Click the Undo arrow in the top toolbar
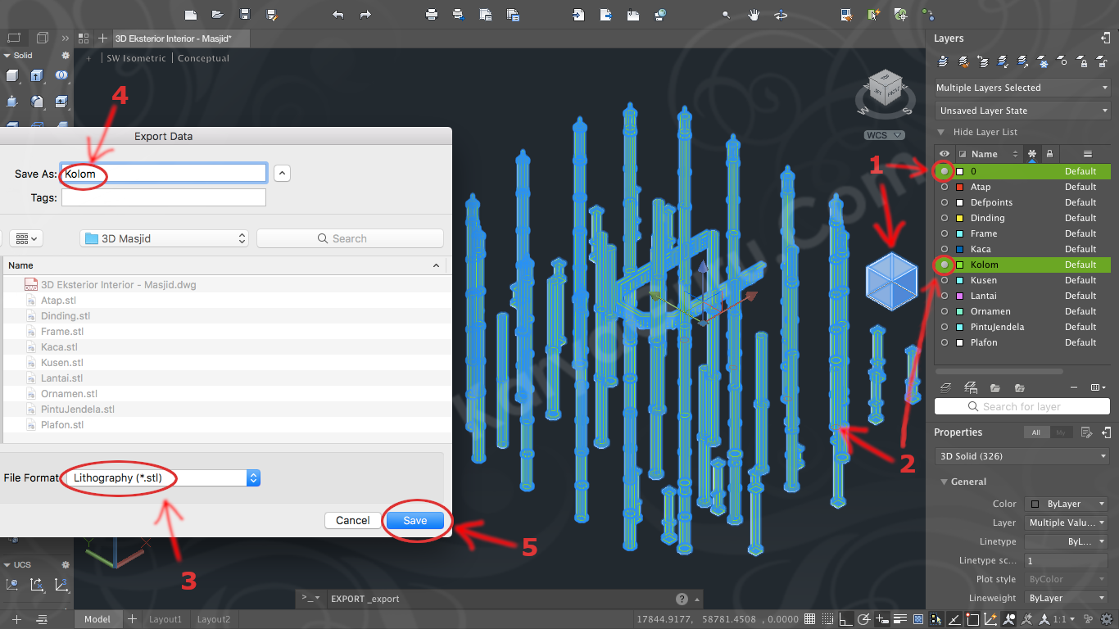Screen dimensions: 1119x629 click(x=338, y=15)
